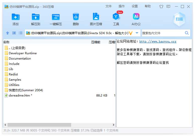Select the Documentation folder

(20, 59)
